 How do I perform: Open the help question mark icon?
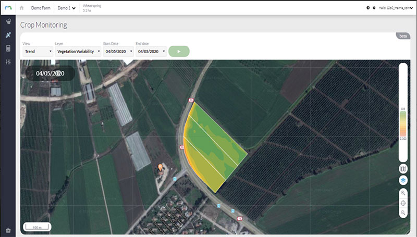(x=368, y=8)
